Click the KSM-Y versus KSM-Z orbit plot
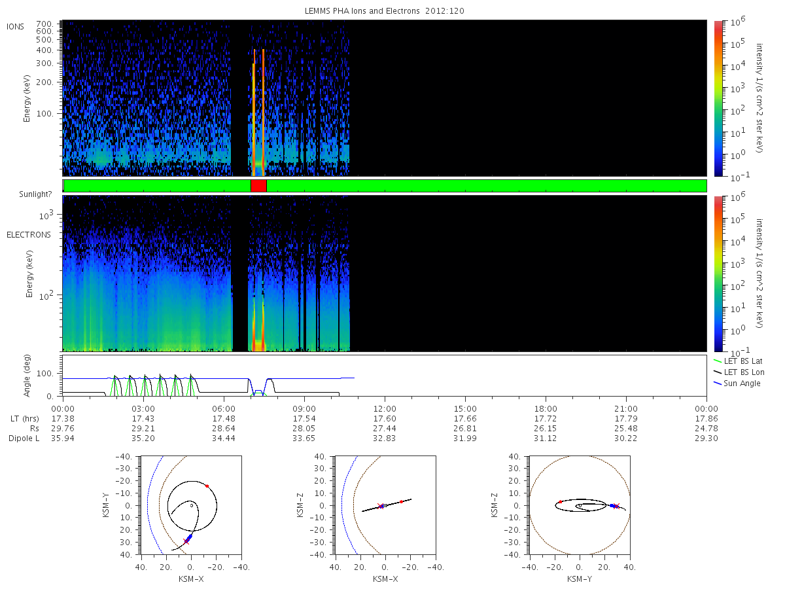The height and width of the screenshot is (589, 785). coord(579,505)
